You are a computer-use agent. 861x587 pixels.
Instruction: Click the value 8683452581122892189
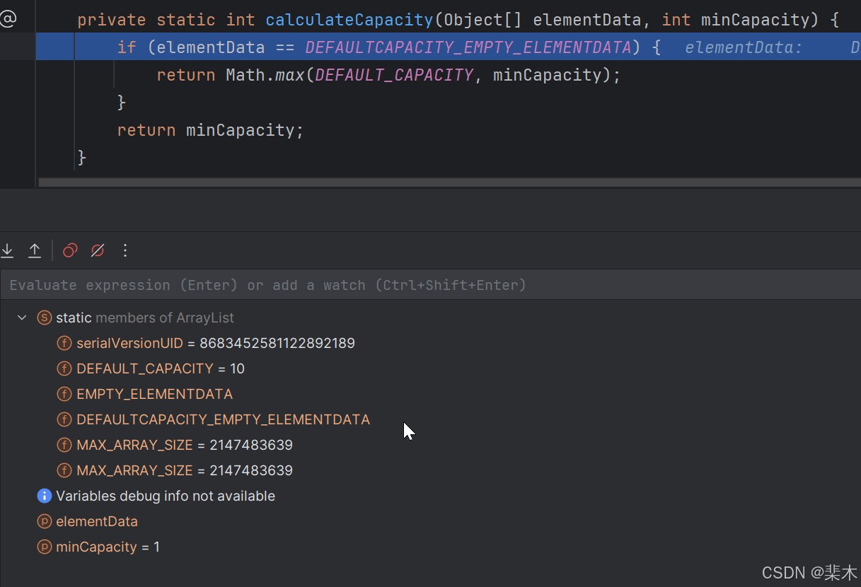point(277,343)
